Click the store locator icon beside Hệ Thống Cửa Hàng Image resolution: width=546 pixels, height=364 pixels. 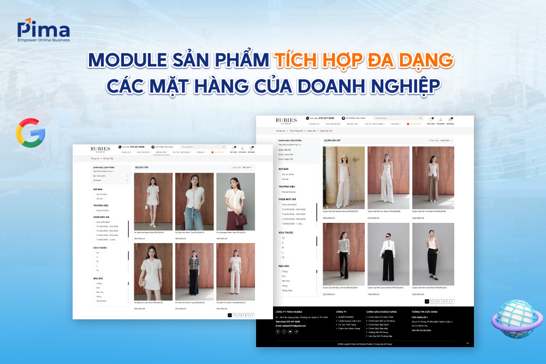[x=342, y=118]
